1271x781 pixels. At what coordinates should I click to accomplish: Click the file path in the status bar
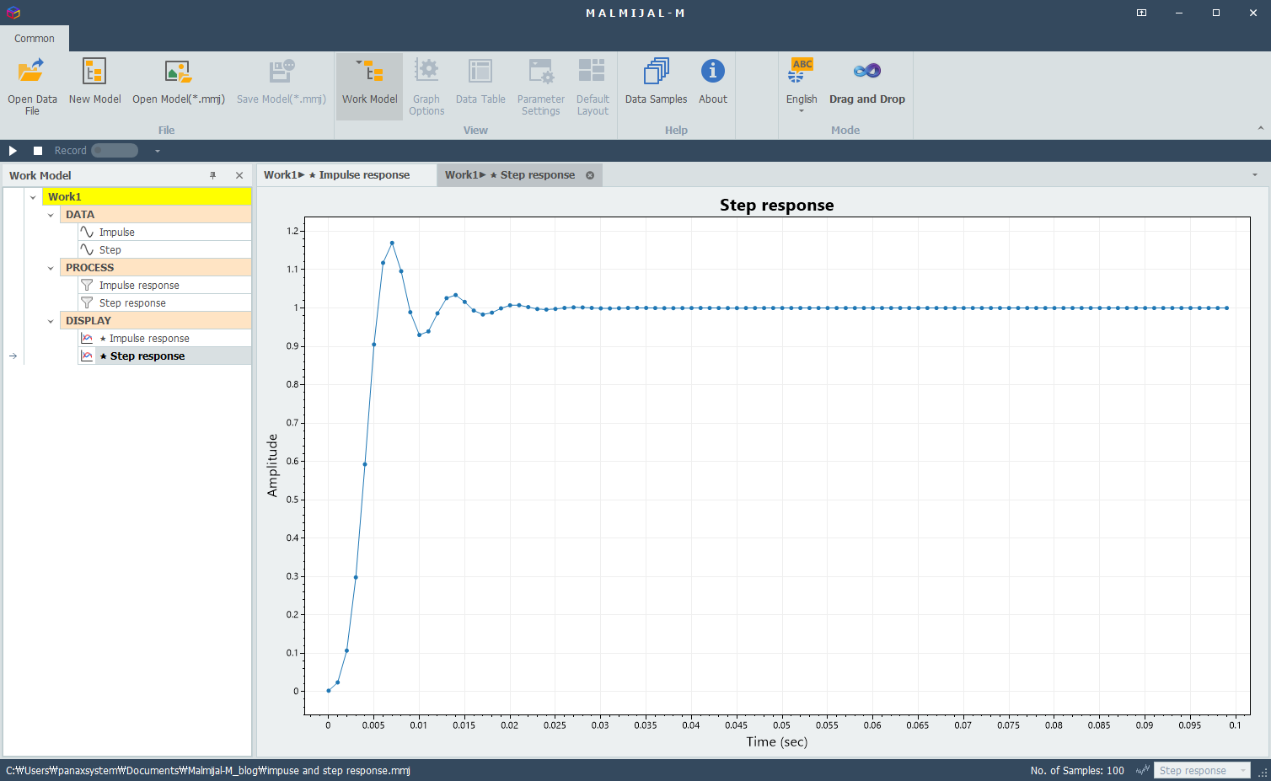(208, 770)
